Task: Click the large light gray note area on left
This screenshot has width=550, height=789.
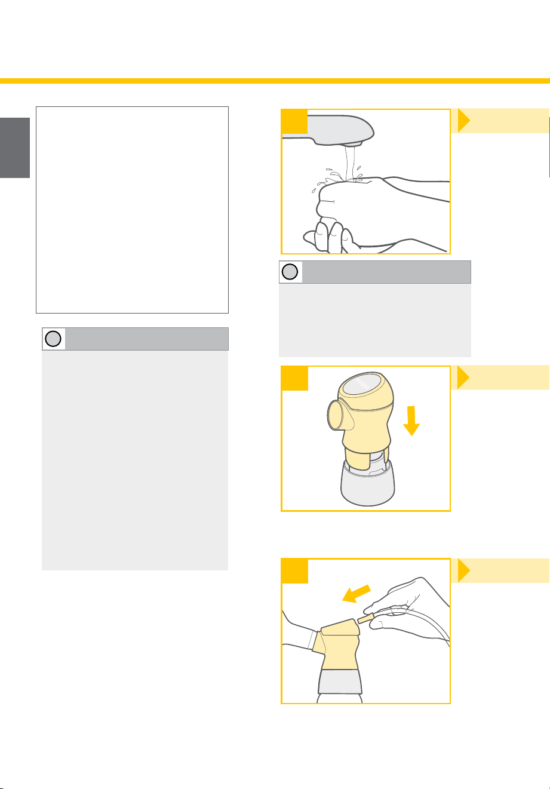Action: (x=135, y=460)
